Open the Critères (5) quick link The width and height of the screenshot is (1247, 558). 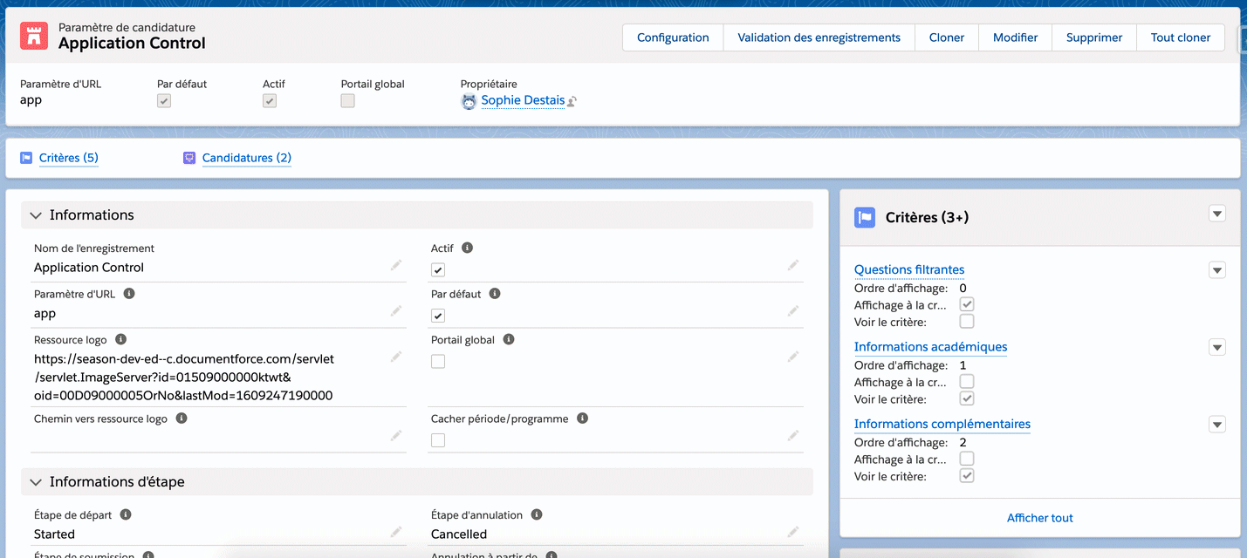(68, 158)
